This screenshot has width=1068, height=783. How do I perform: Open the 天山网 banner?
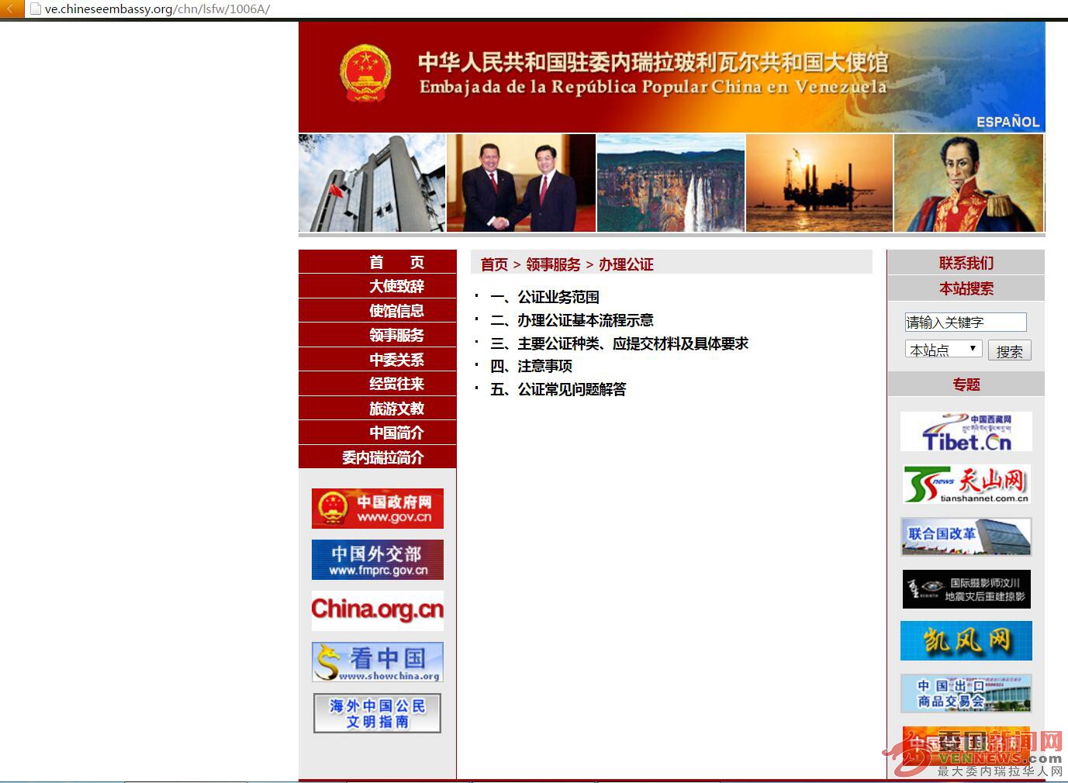[966, 485]
